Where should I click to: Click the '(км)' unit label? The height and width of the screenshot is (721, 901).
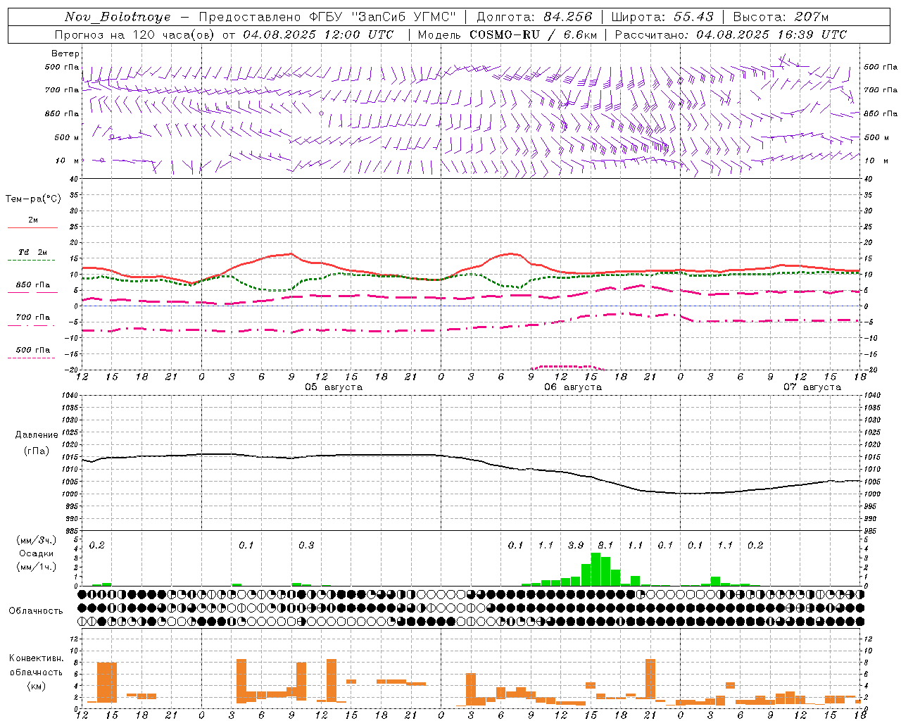[x=36, y=686]
